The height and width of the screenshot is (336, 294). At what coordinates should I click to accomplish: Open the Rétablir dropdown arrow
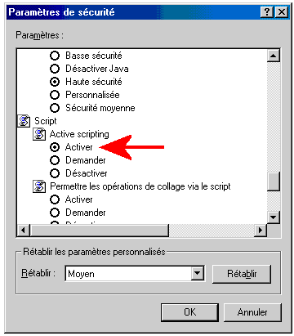pyautogui.click(x=197, y=273)
